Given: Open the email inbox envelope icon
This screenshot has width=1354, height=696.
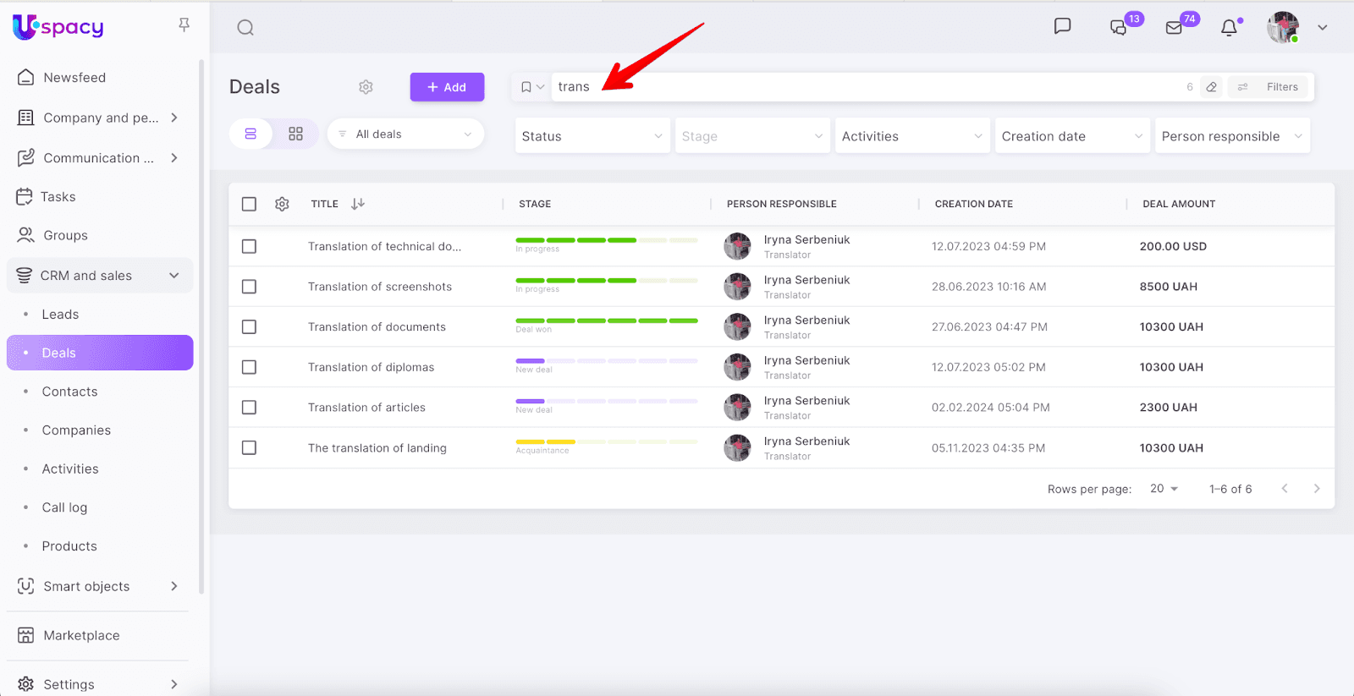Looking at the screenshot, I should coord(1174,28).
